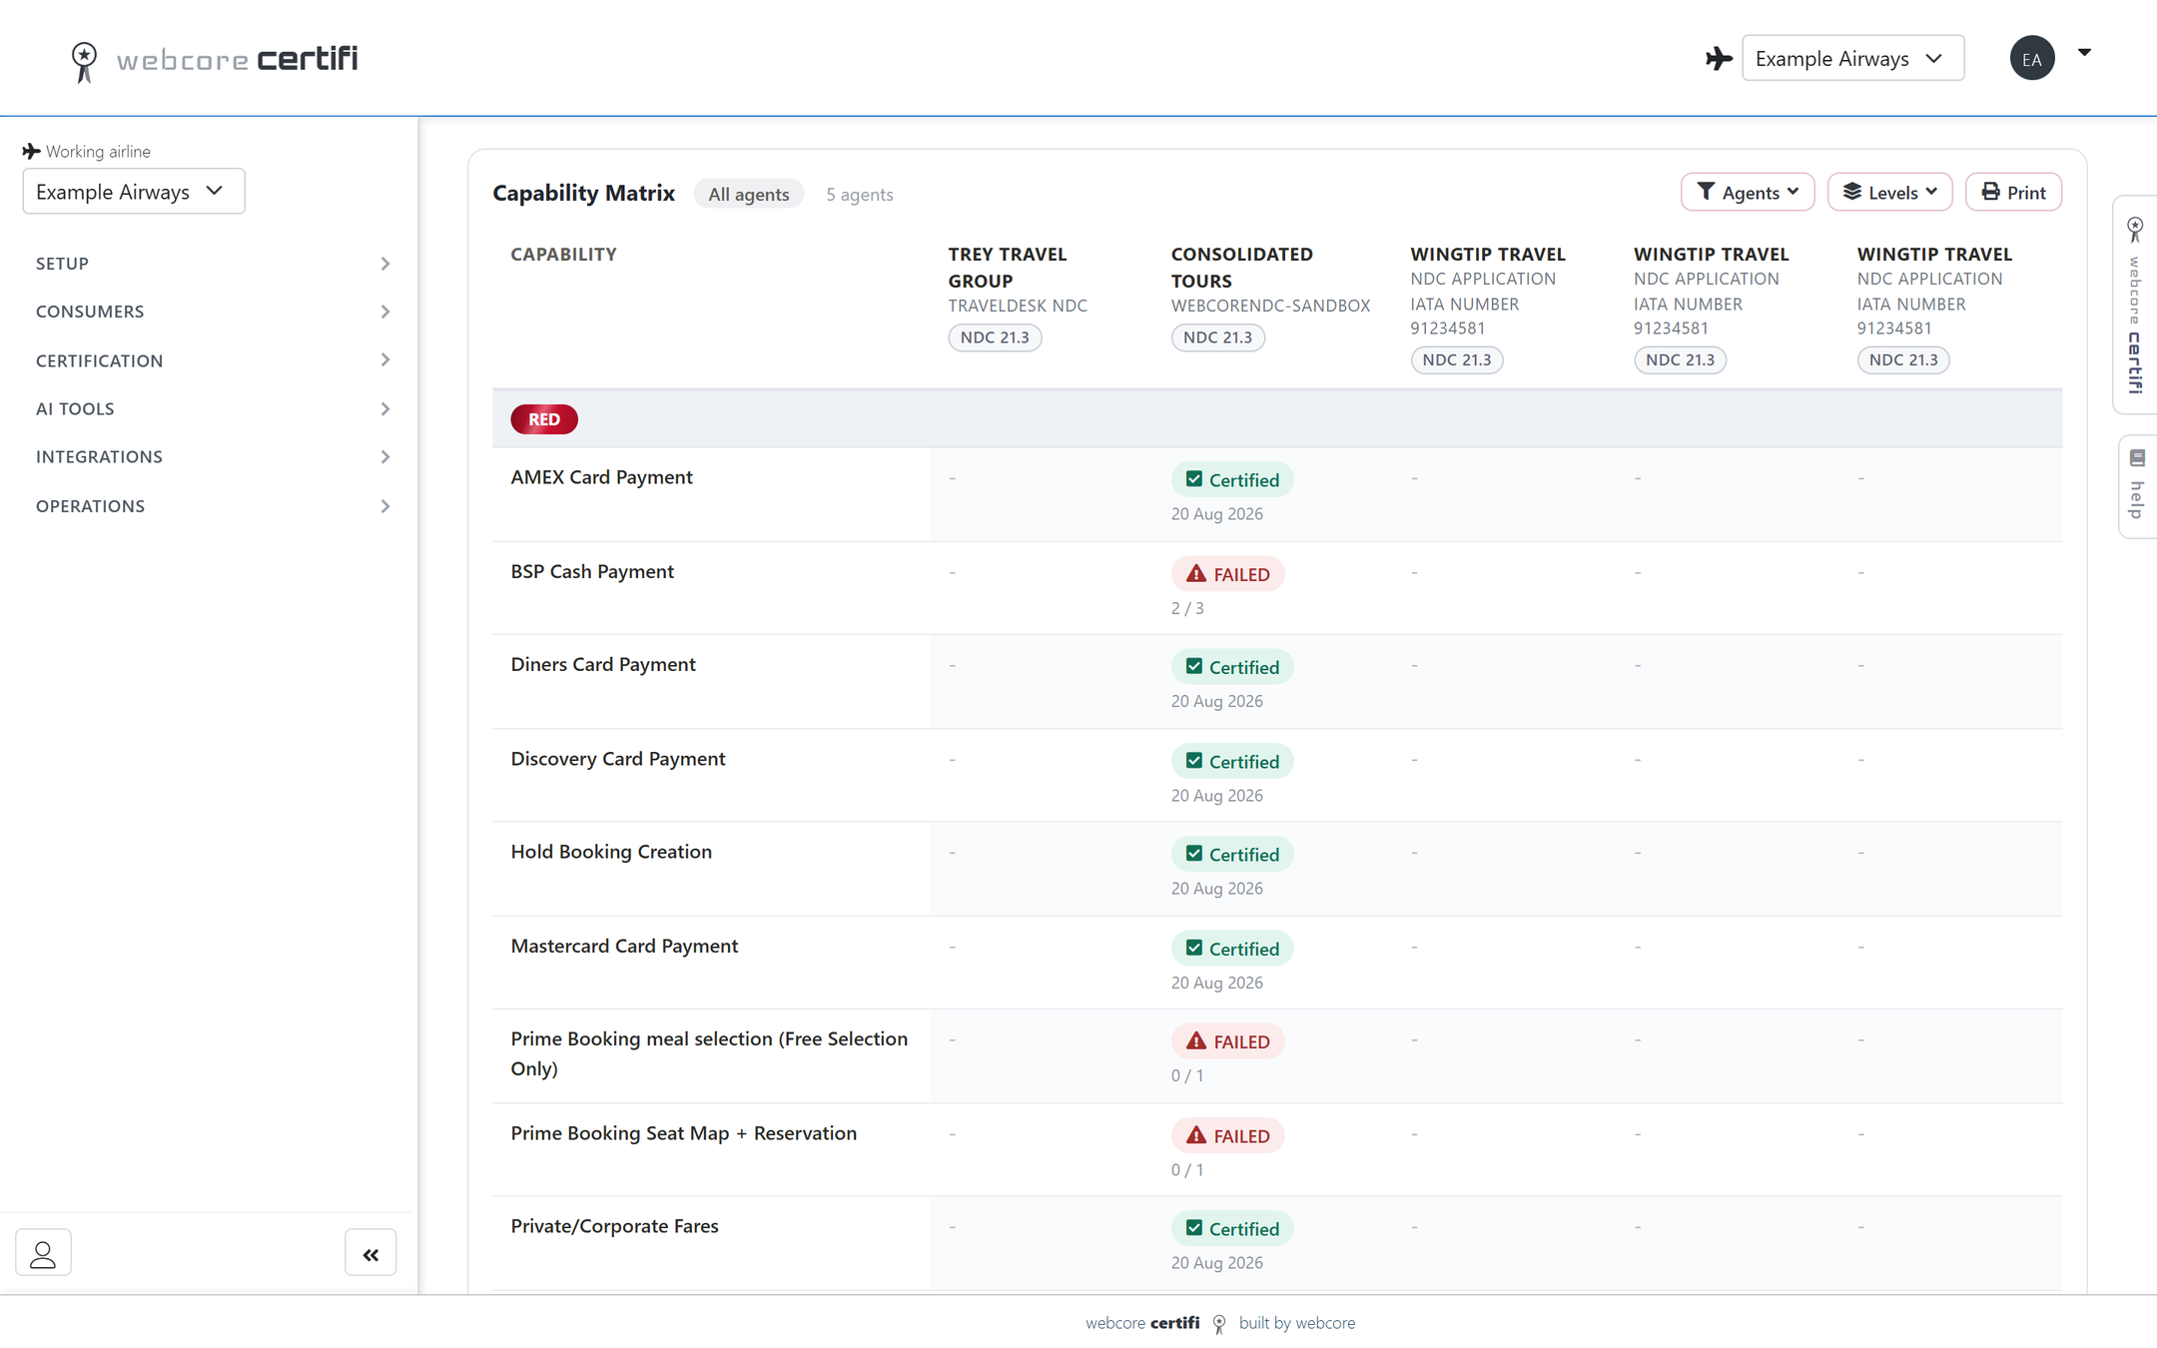Expand the OPERATIONS menu section
This screenshot has width=2157, height=1348.
coord(212,506)
